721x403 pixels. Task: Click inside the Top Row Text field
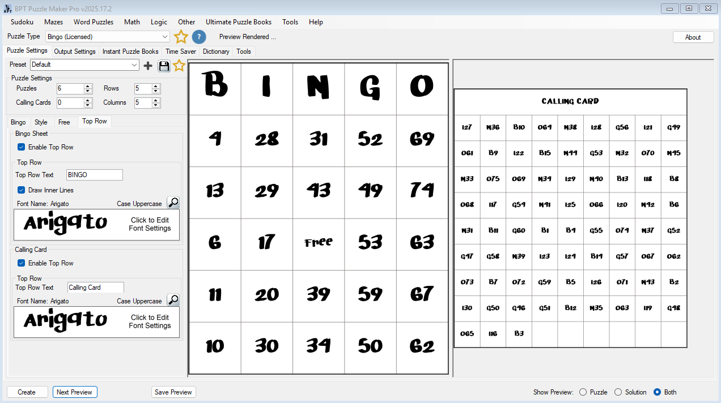pos(94,174)
